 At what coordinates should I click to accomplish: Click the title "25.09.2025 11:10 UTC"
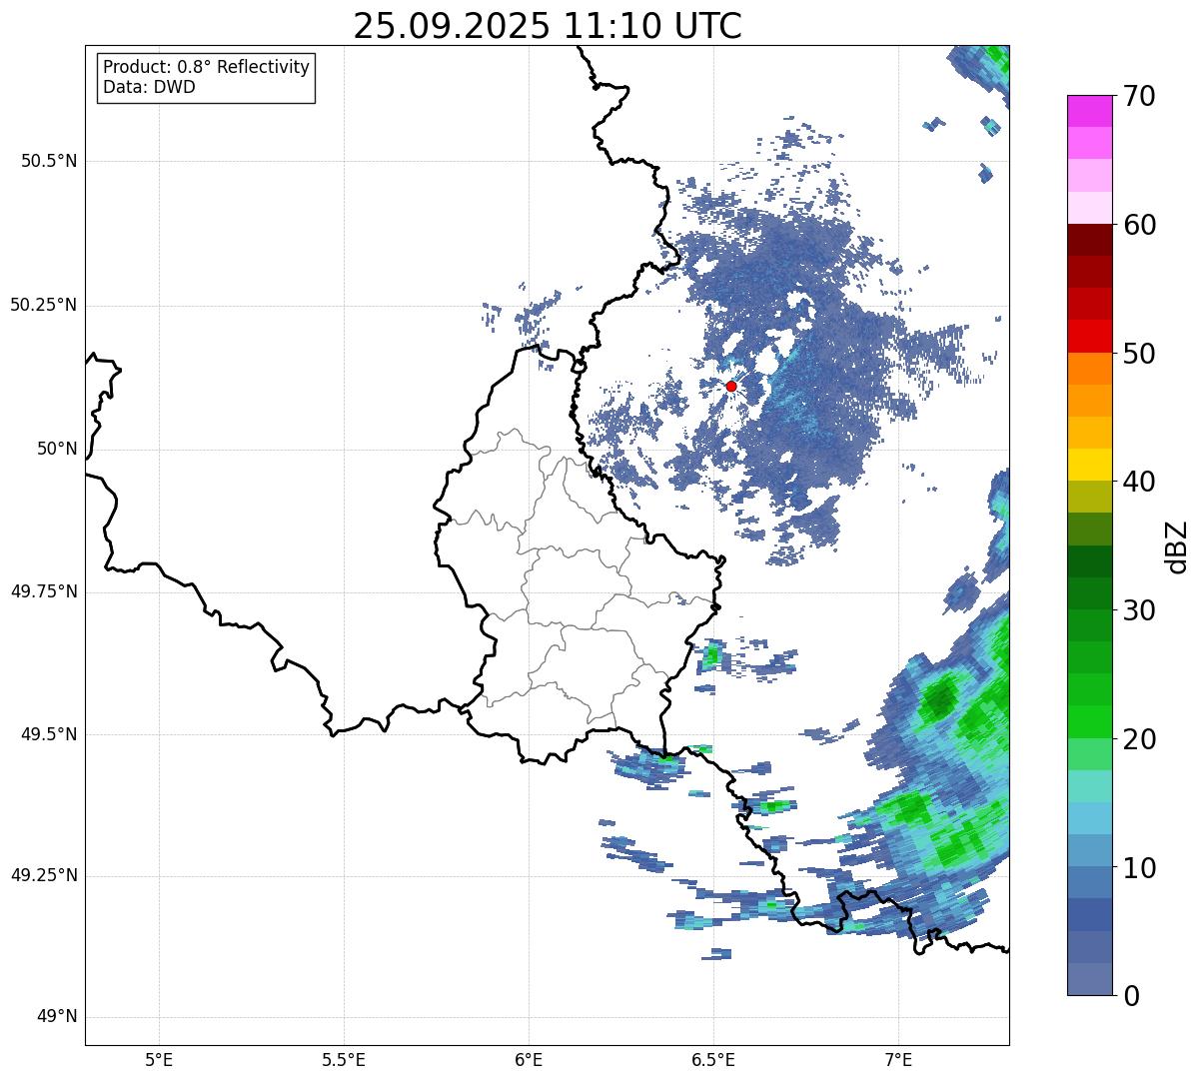548,26
